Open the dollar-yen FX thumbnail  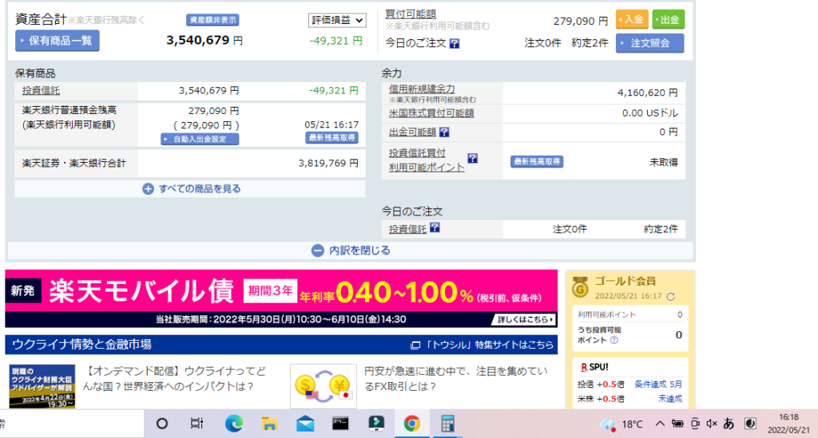click(324, 386)
